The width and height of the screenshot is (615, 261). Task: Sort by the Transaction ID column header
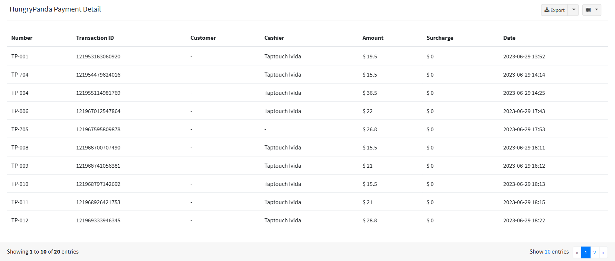95,38
